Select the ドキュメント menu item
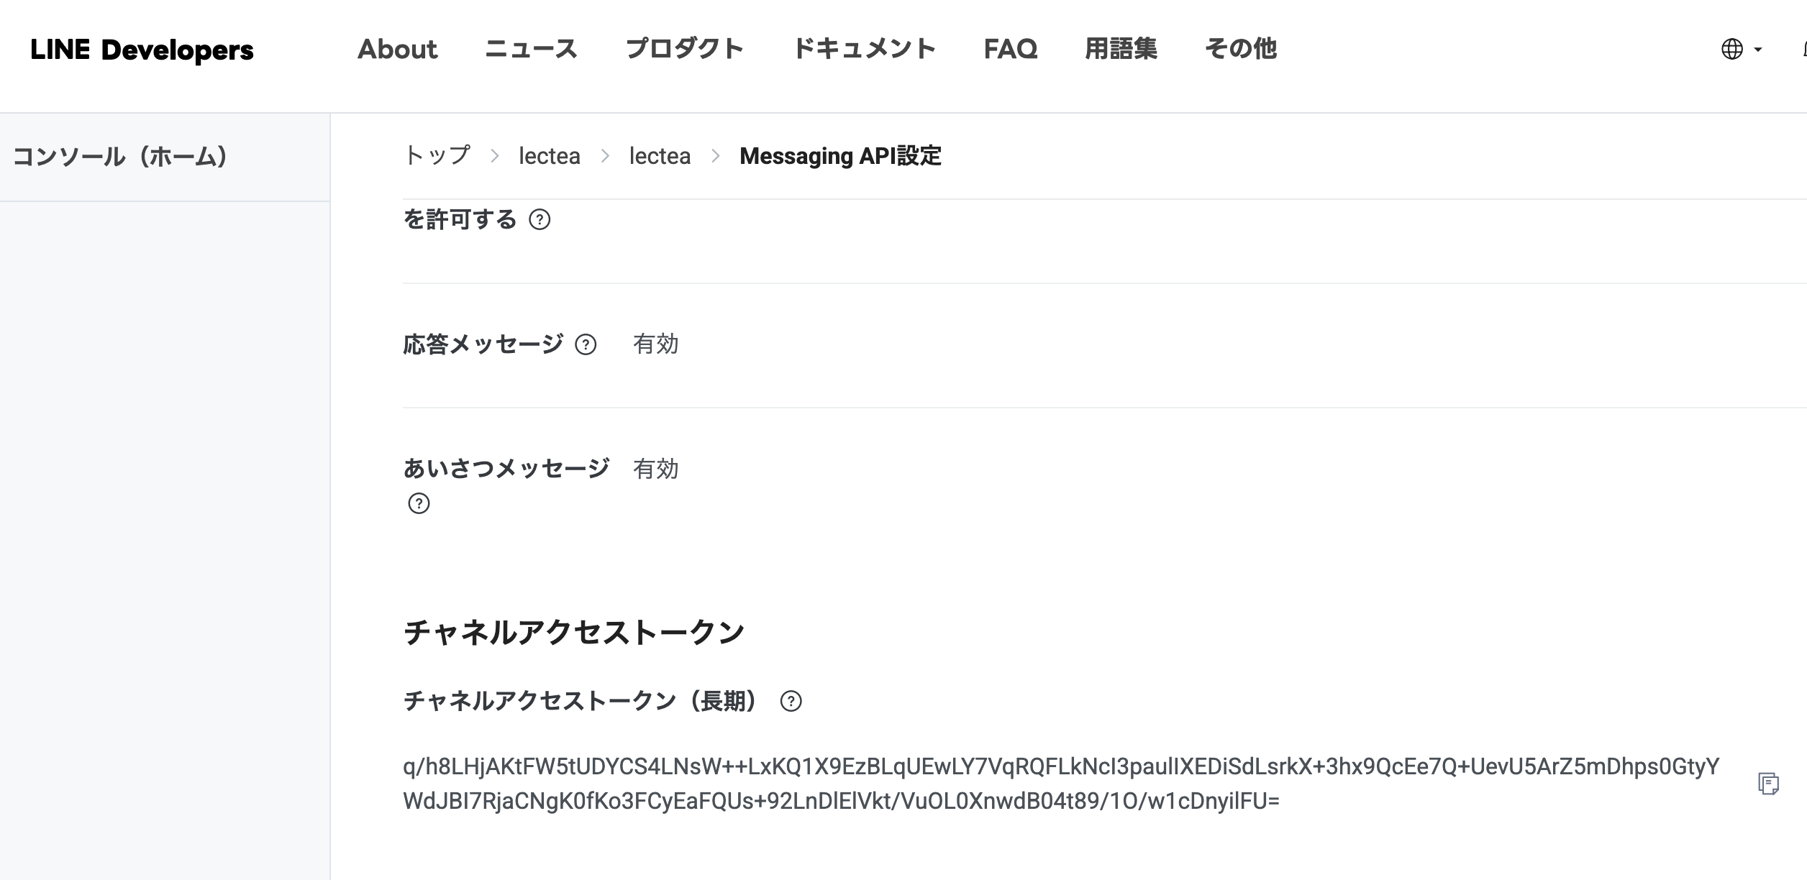Image resolution: width=1807 pixels, height=880 pixels. [x=865, y=49]
